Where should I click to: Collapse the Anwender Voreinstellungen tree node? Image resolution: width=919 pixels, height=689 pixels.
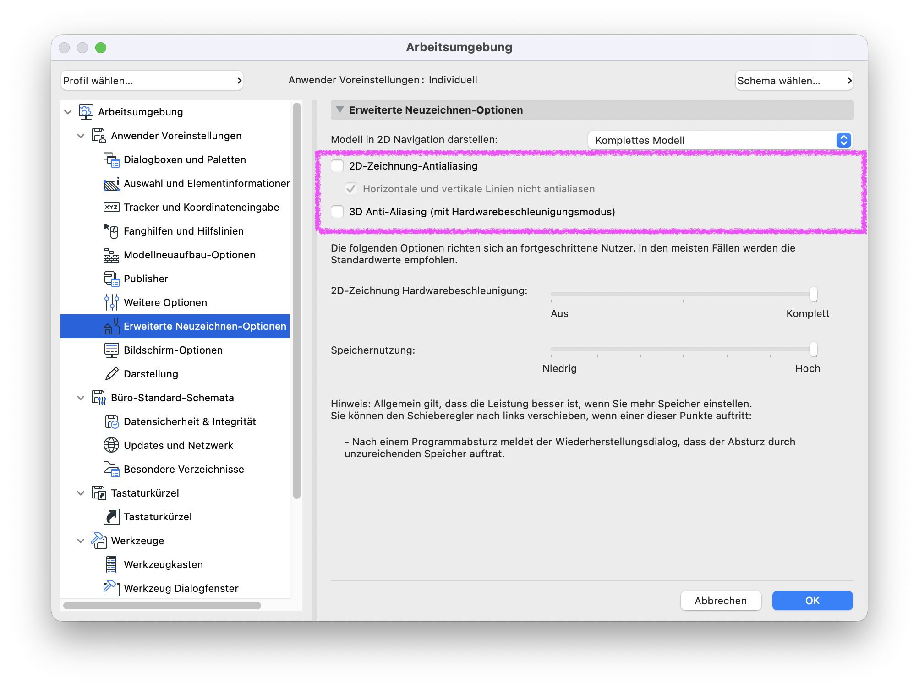click(x=81, y=136)
